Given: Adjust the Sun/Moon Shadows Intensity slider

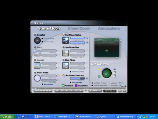Looking at the screenshot, I should tap(77, 79).
